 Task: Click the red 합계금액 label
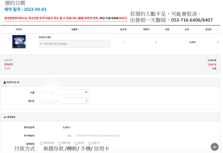click(8, 64)
